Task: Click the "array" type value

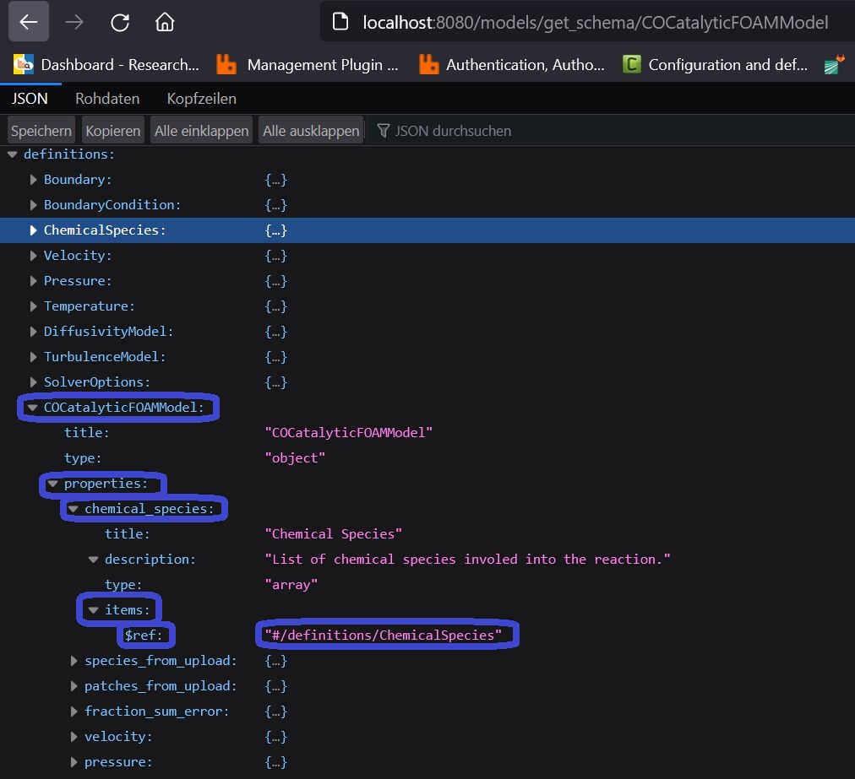Action: pyautogui.click(x=291, y=585)
